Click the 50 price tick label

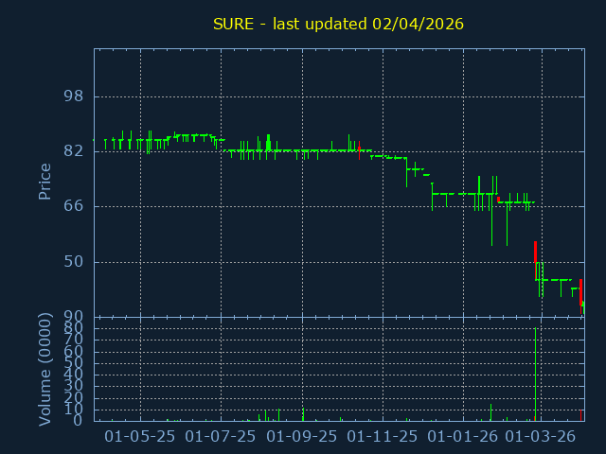[x=73, y=261]
